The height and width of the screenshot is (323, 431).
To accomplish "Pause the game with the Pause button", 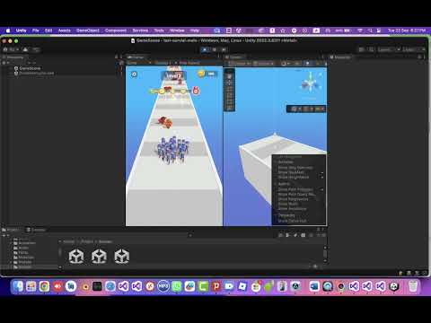I will click(215, 49).
